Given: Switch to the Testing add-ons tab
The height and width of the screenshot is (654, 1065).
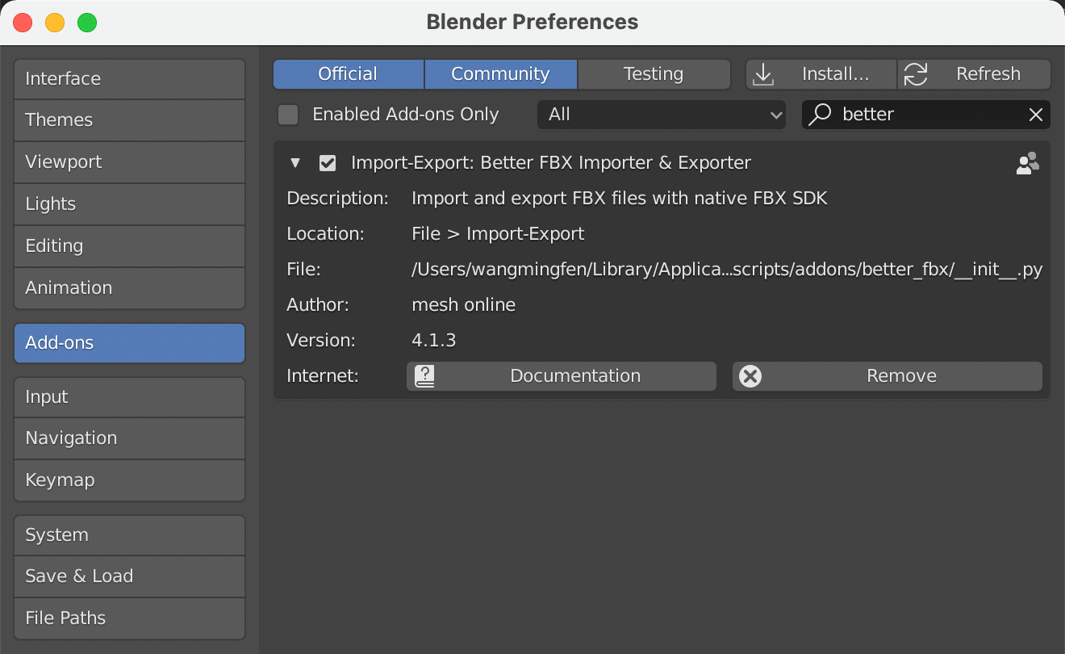Looking at the screenshot, I should click(654, 73).
